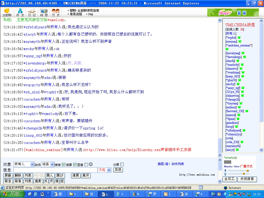Click the smiley emoticon icon

coord(91,164)
